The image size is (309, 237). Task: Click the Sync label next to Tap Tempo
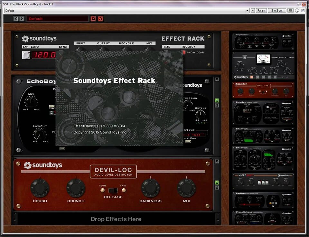click(63, 47)
